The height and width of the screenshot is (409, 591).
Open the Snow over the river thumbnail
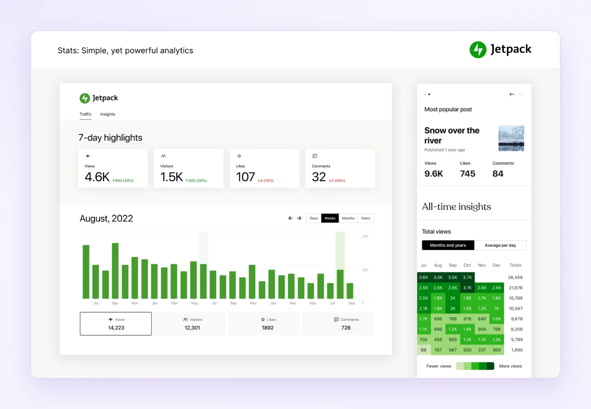click(x=511, y=138)
